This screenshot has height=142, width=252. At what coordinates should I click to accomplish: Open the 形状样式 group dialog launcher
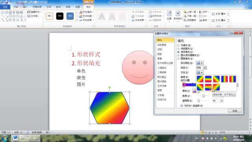click(x=93, y=26)
